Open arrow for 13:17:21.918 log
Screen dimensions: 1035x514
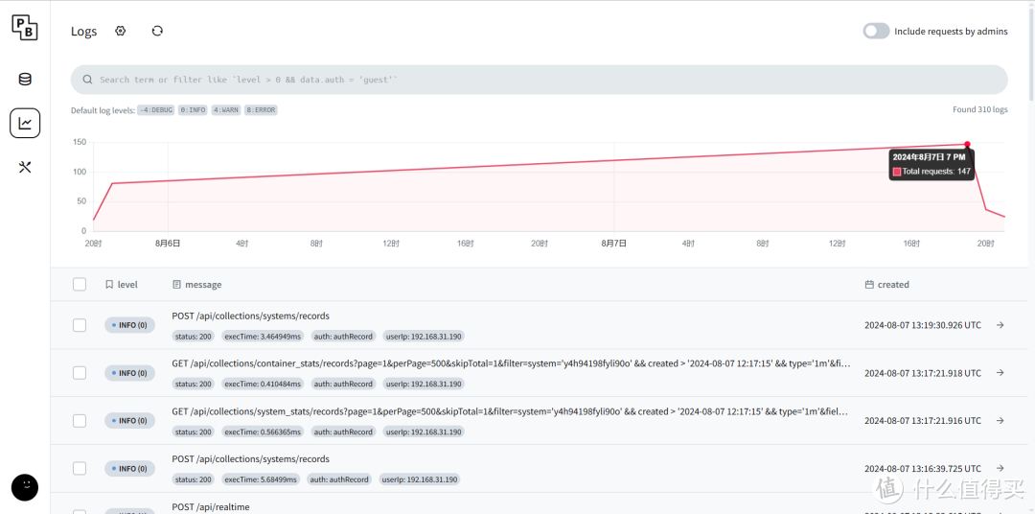[x=1000, y=373]
